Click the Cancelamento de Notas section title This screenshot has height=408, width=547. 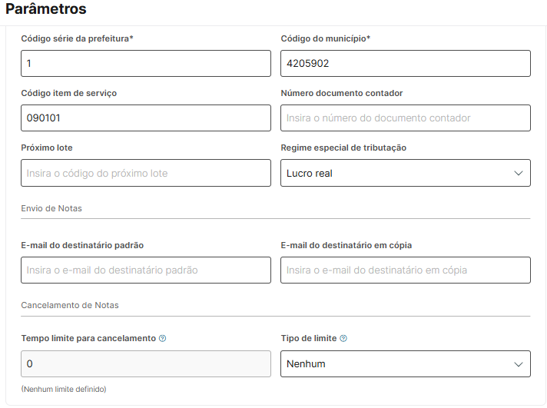pos(70,305)
